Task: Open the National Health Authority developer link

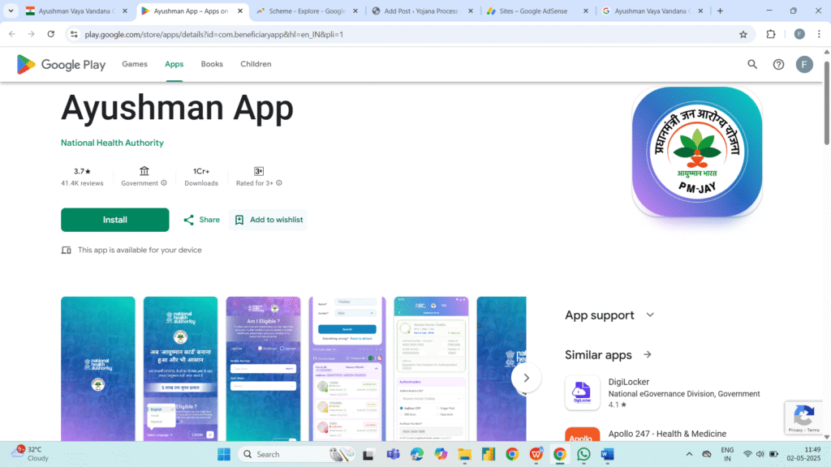Action: pyautogui.click(x=112, y=143)
